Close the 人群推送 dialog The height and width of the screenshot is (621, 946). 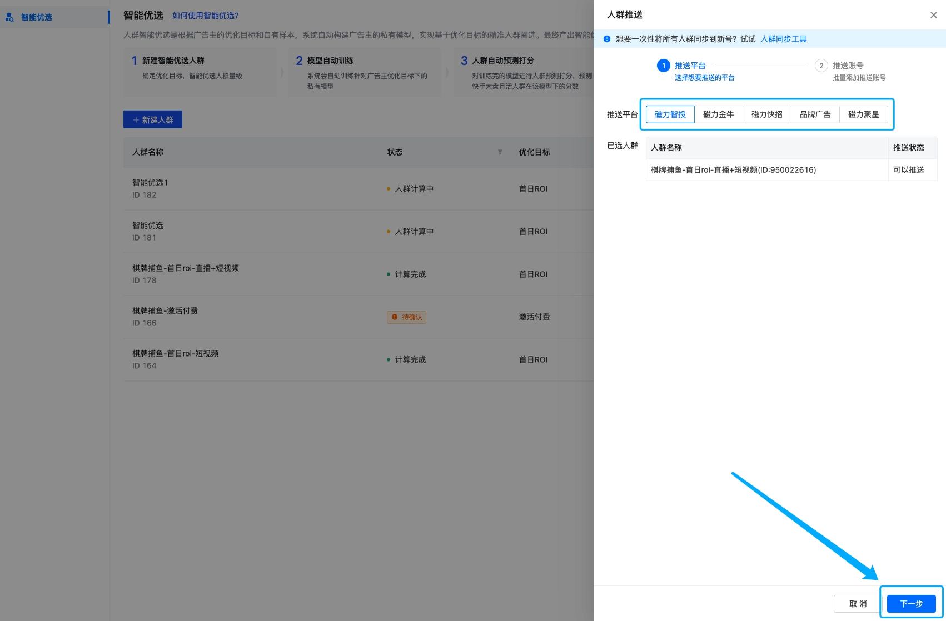(x=933, y=15)
